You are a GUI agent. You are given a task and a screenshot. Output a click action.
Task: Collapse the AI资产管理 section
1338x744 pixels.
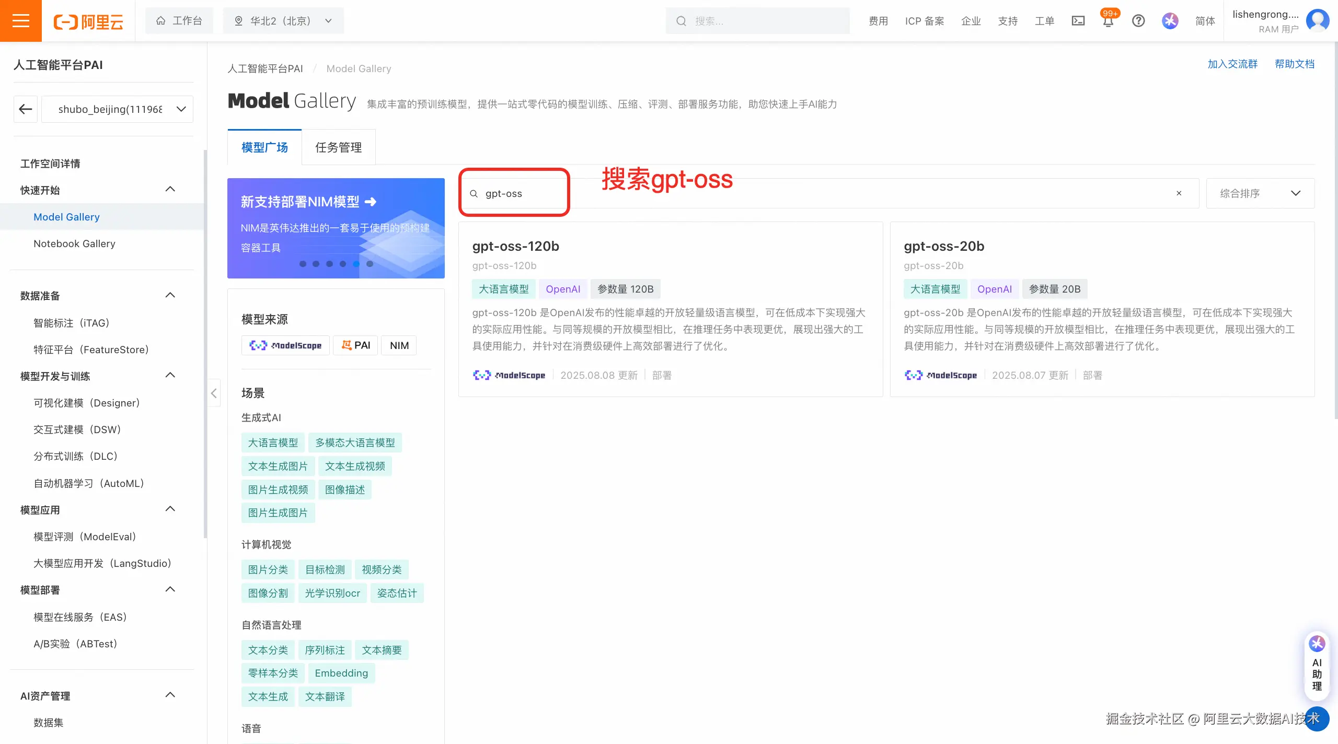170,695
